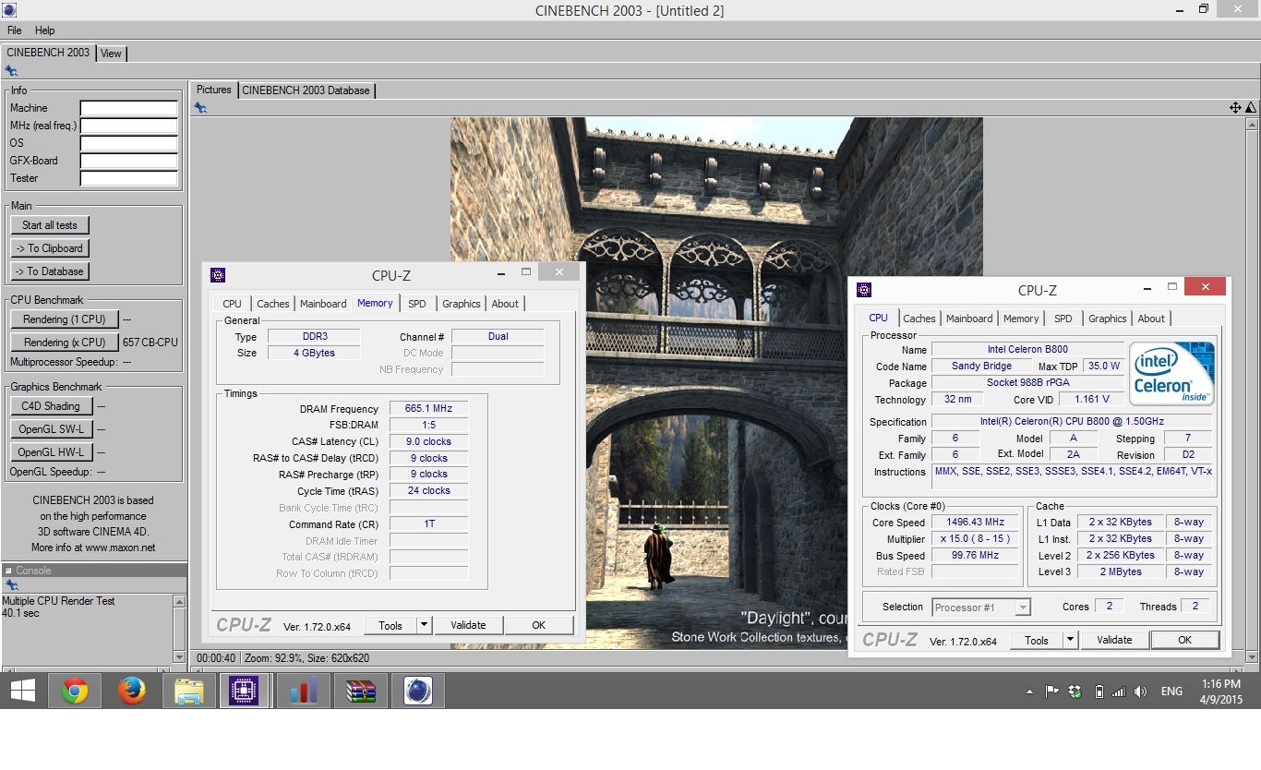Open the File menu
The width and height of the screenshot is (1261, 770).
tap(14, 30)
